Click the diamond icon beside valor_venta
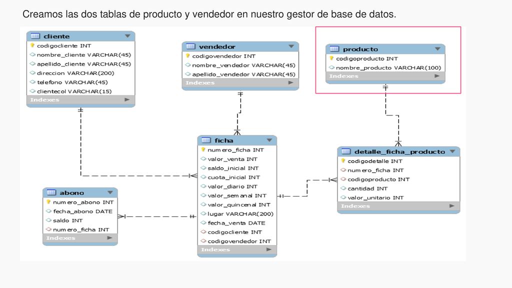Screen dimensions: 512x288 pos(203,158)
